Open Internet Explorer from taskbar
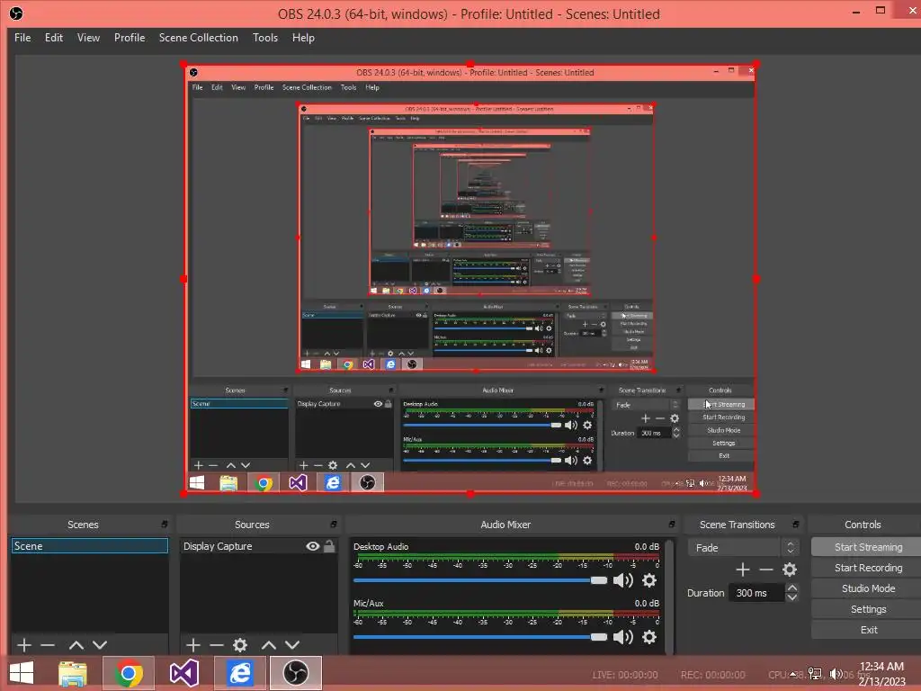 (x=239, y=673)
